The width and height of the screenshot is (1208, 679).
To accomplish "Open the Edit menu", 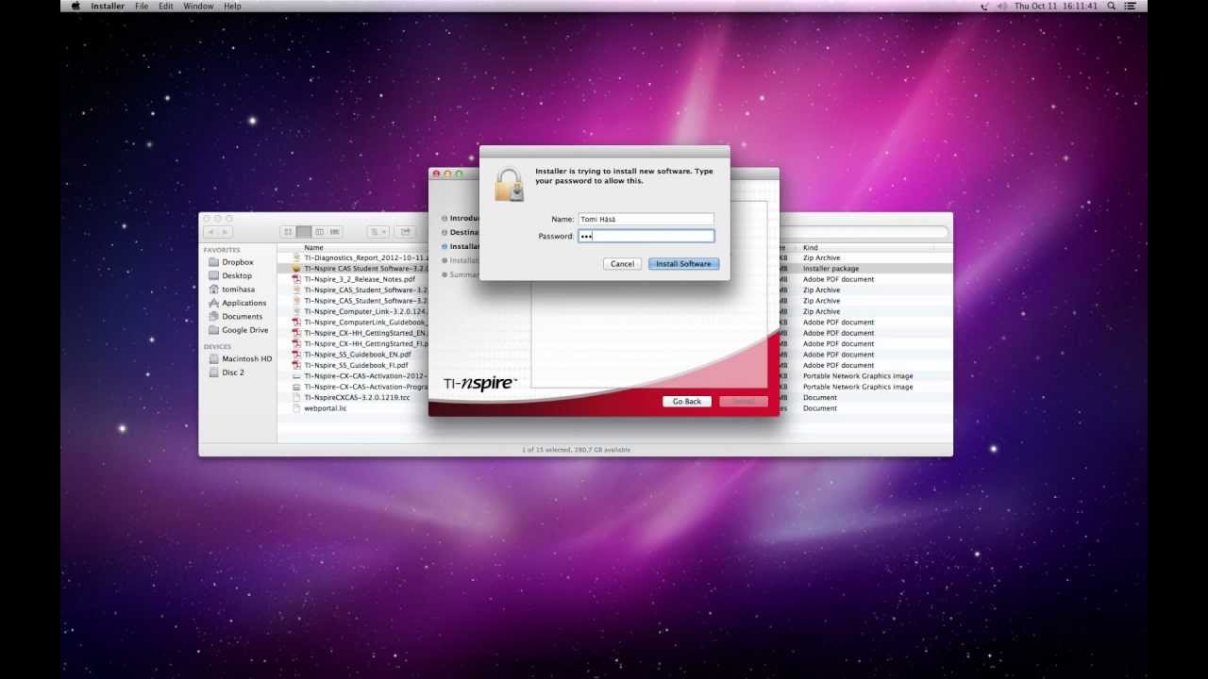I will pos(166,6).
